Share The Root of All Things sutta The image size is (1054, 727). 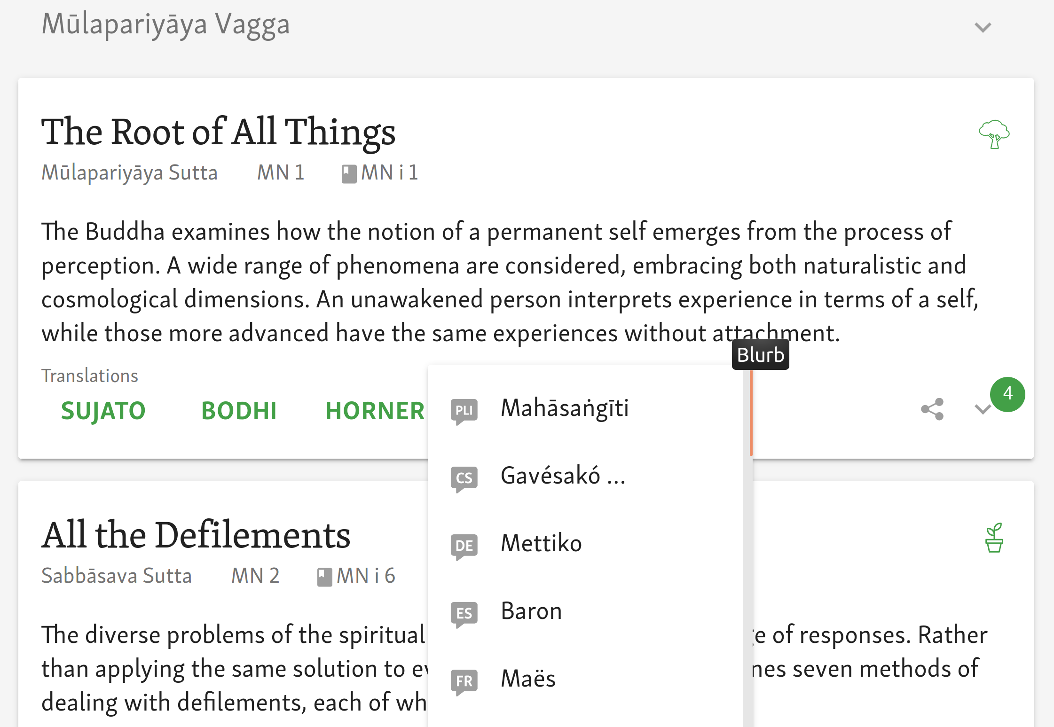(x=932, y=409)
